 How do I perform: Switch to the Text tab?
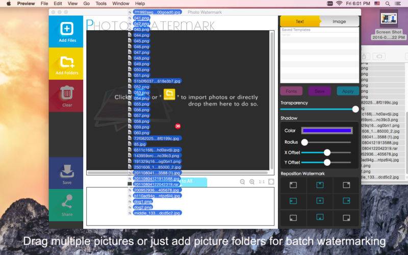300,21
